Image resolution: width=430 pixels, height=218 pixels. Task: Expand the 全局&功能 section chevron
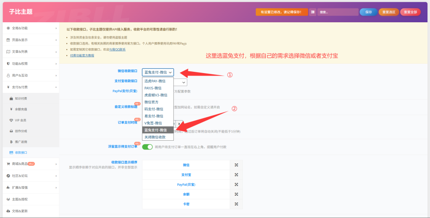coord(56,28)
